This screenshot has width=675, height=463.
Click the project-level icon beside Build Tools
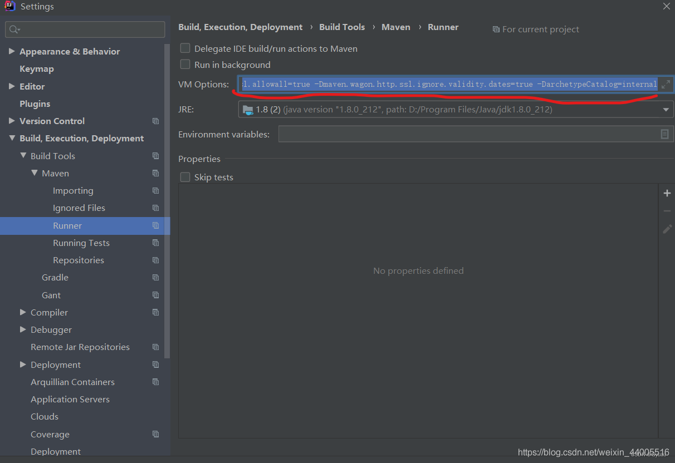click(x=156, y=156)
